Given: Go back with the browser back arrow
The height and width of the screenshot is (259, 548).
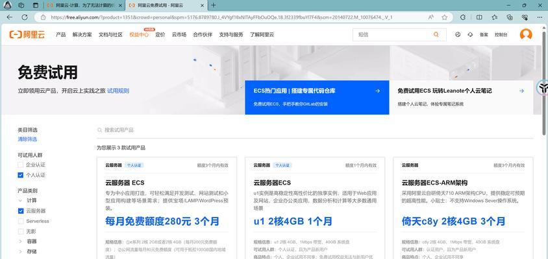Looking at the screenshot, I should click(x=10, y=17).
